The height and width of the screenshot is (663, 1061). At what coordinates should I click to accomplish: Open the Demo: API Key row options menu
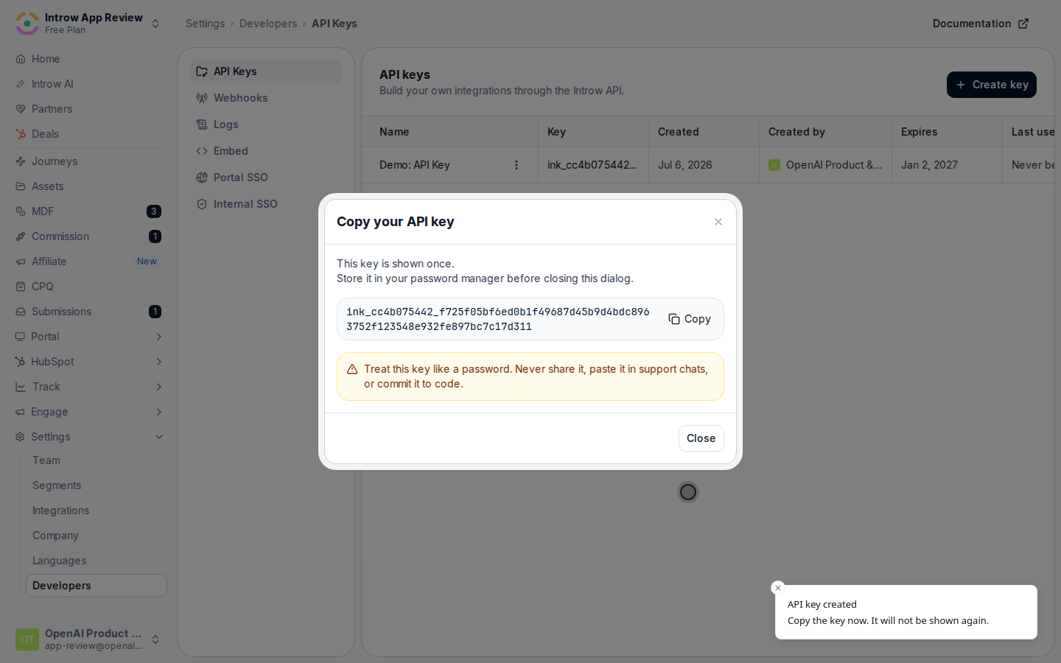pos(517,165)
